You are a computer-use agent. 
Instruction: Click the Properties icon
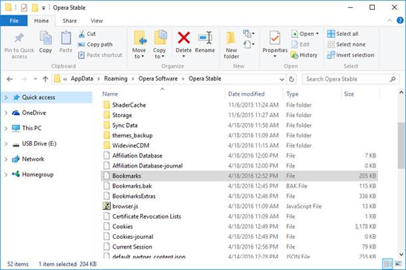pyautogui.click(x=275, y=38)
